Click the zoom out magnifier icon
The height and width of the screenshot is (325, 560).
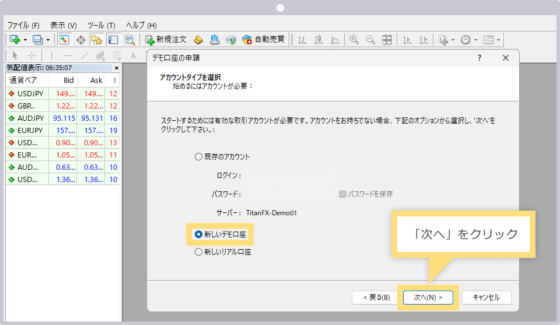(370, 40)
